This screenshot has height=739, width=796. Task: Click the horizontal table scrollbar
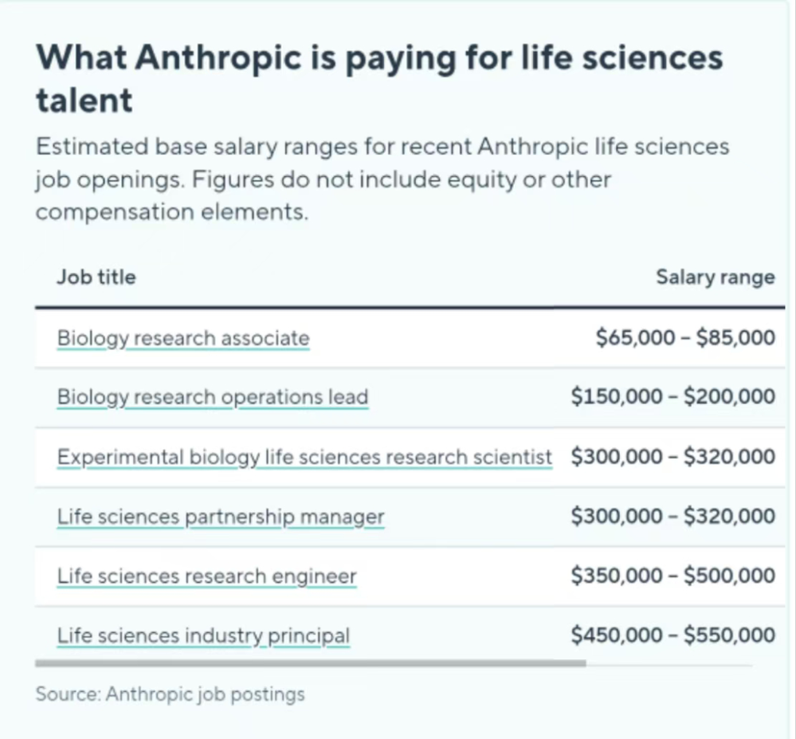(x=311, y=662)
